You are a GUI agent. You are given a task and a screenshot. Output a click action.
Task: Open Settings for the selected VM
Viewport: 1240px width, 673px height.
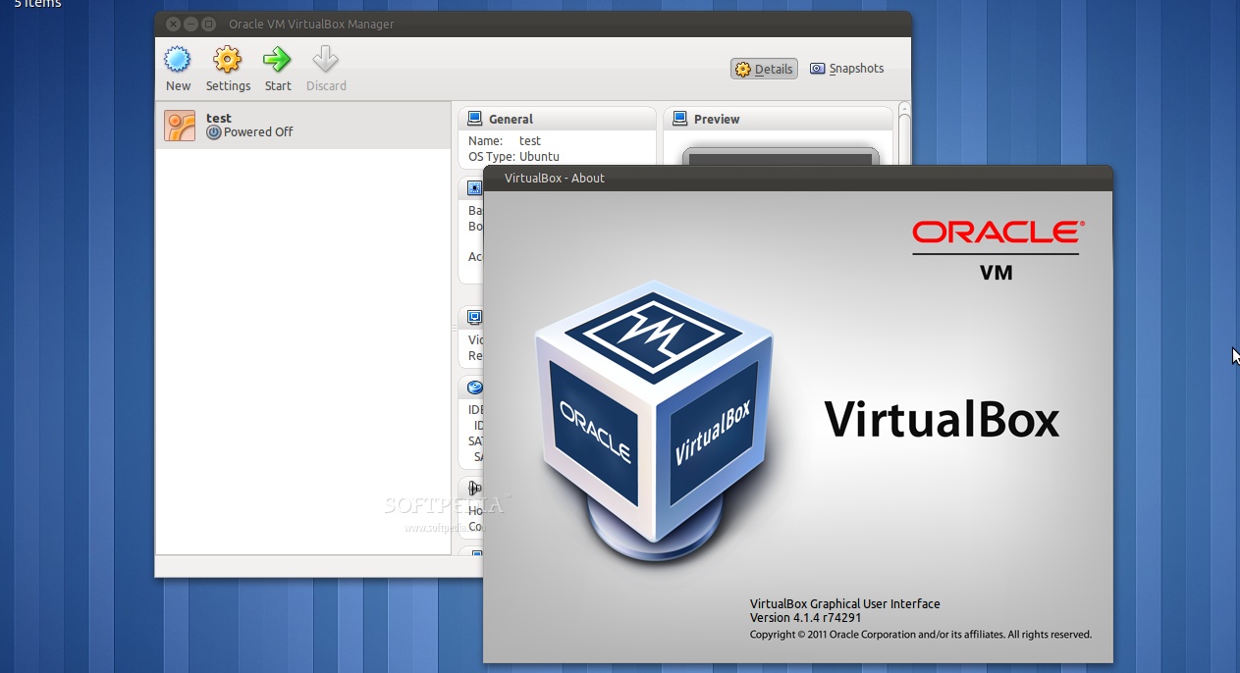(228, 69)
